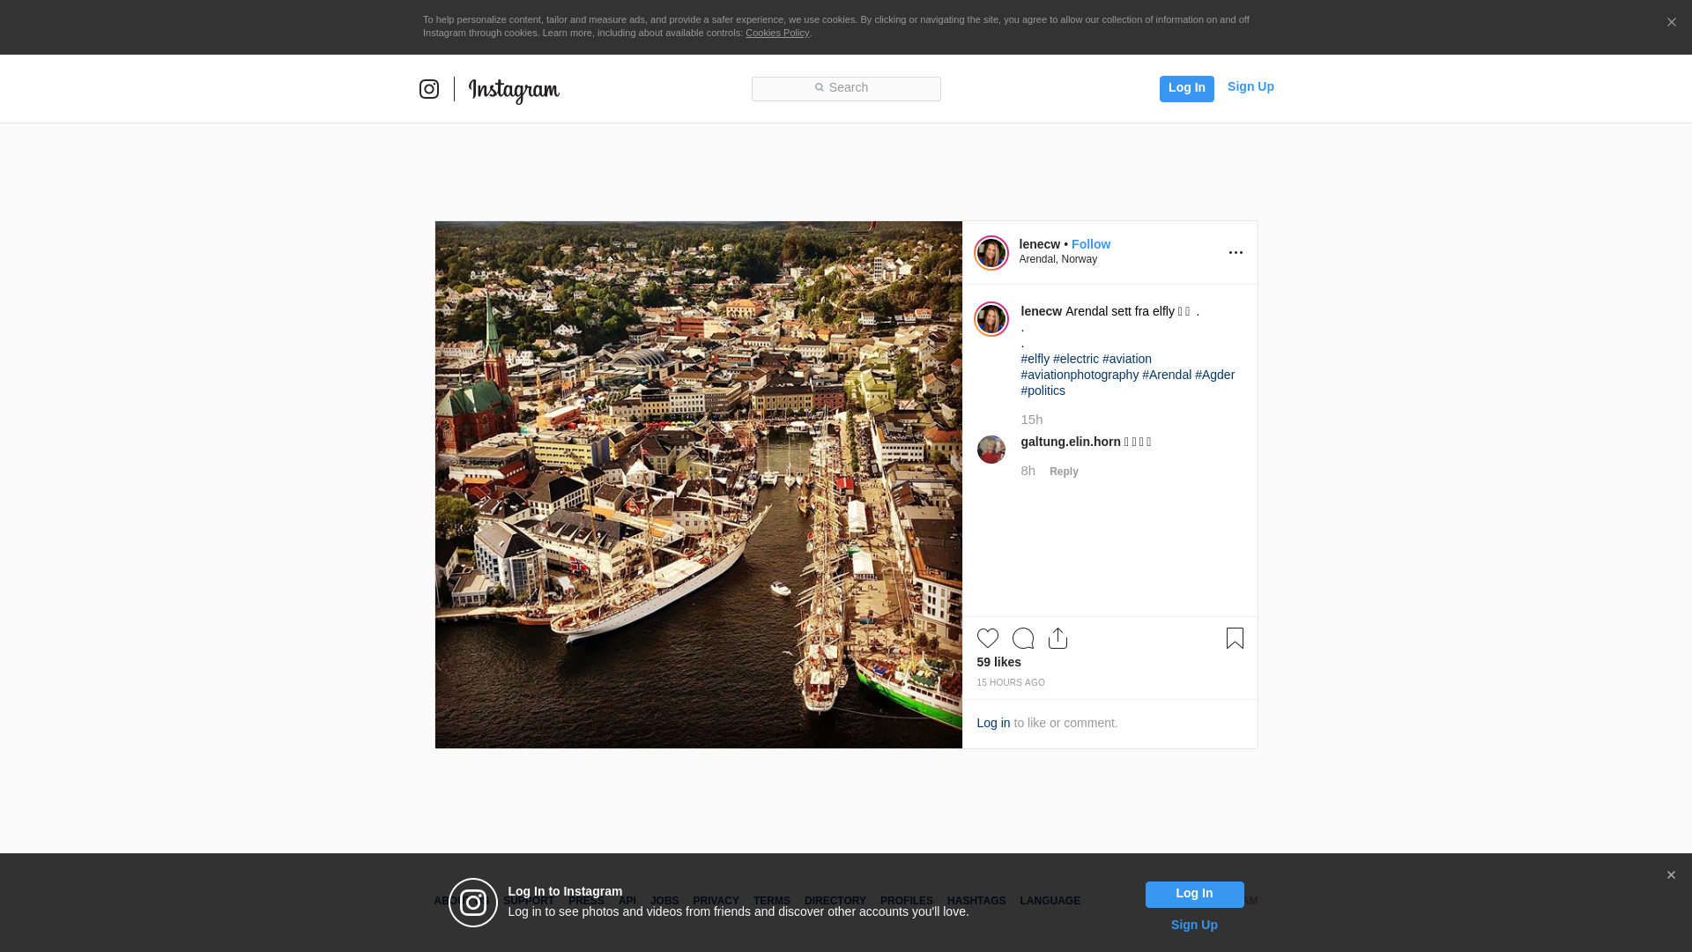This screenshot has width=1692, height=952.
Task: Click the header Sign Up link
Action: (1250, 86)
